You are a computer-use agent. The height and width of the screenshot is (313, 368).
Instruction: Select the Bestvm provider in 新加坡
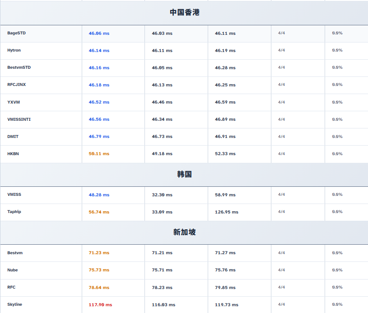coord(15,253)
